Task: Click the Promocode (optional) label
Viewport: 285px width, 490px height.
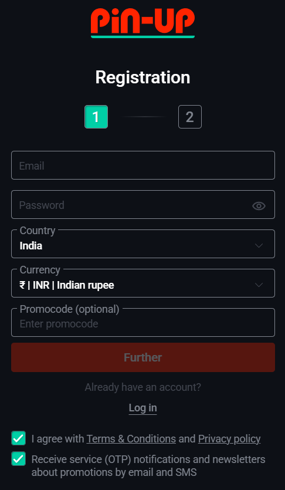Action: (x=70, y=309)
